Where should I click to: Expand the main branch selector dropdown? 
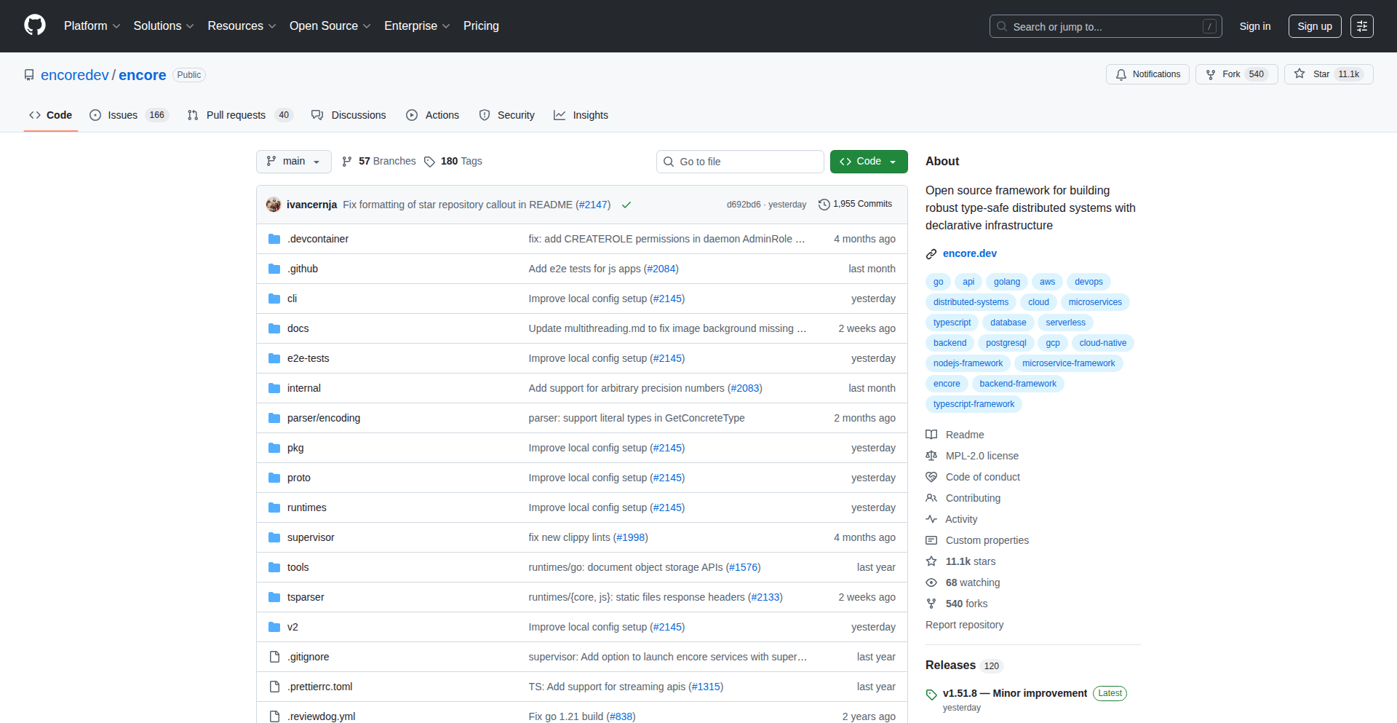tap(293, 162)
